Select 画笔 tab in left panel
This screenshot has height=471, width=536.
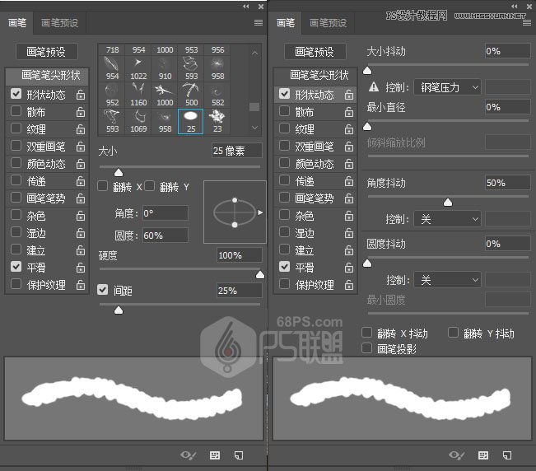pos(17,23)
